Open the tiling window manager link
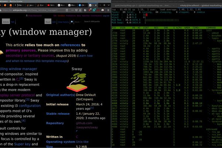This screenshot has width=222, height=148. tap(18, 69)
